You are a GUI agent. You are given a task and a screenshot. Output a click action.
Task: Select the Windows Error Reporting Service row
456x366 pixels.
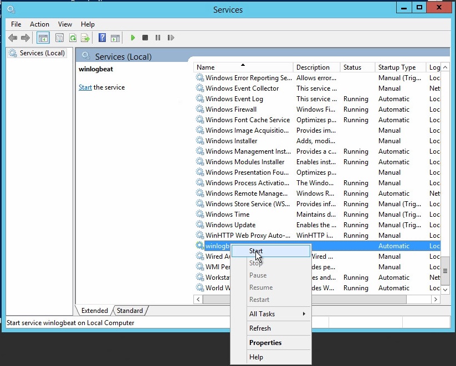click(317, 78)
